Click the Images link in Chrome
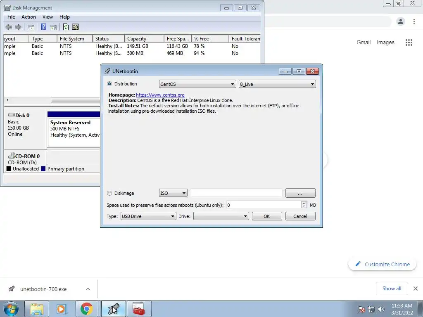 (385, 43)
